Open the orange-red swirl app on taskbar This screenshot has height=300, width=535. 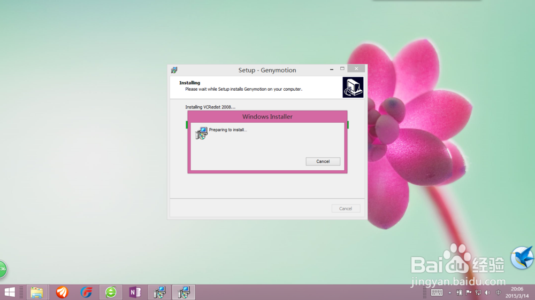pos(62,292)
